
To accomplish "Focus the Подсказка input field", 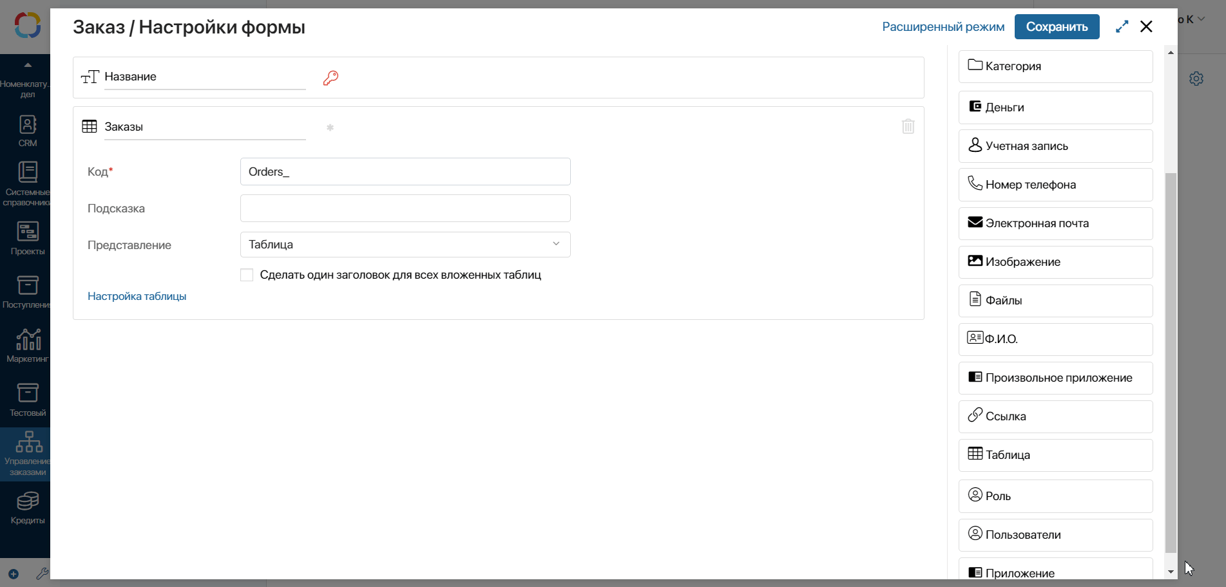I will (x=405, y=209).
